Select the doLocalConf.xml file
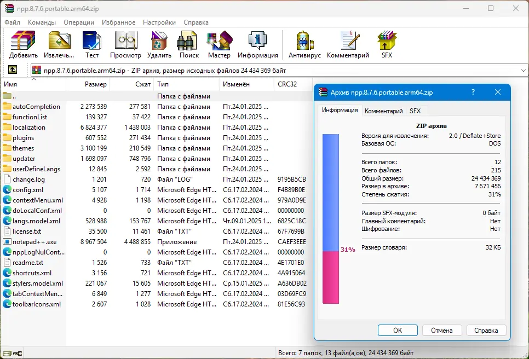Screen dimensions: 529x359 coord(156,211)
